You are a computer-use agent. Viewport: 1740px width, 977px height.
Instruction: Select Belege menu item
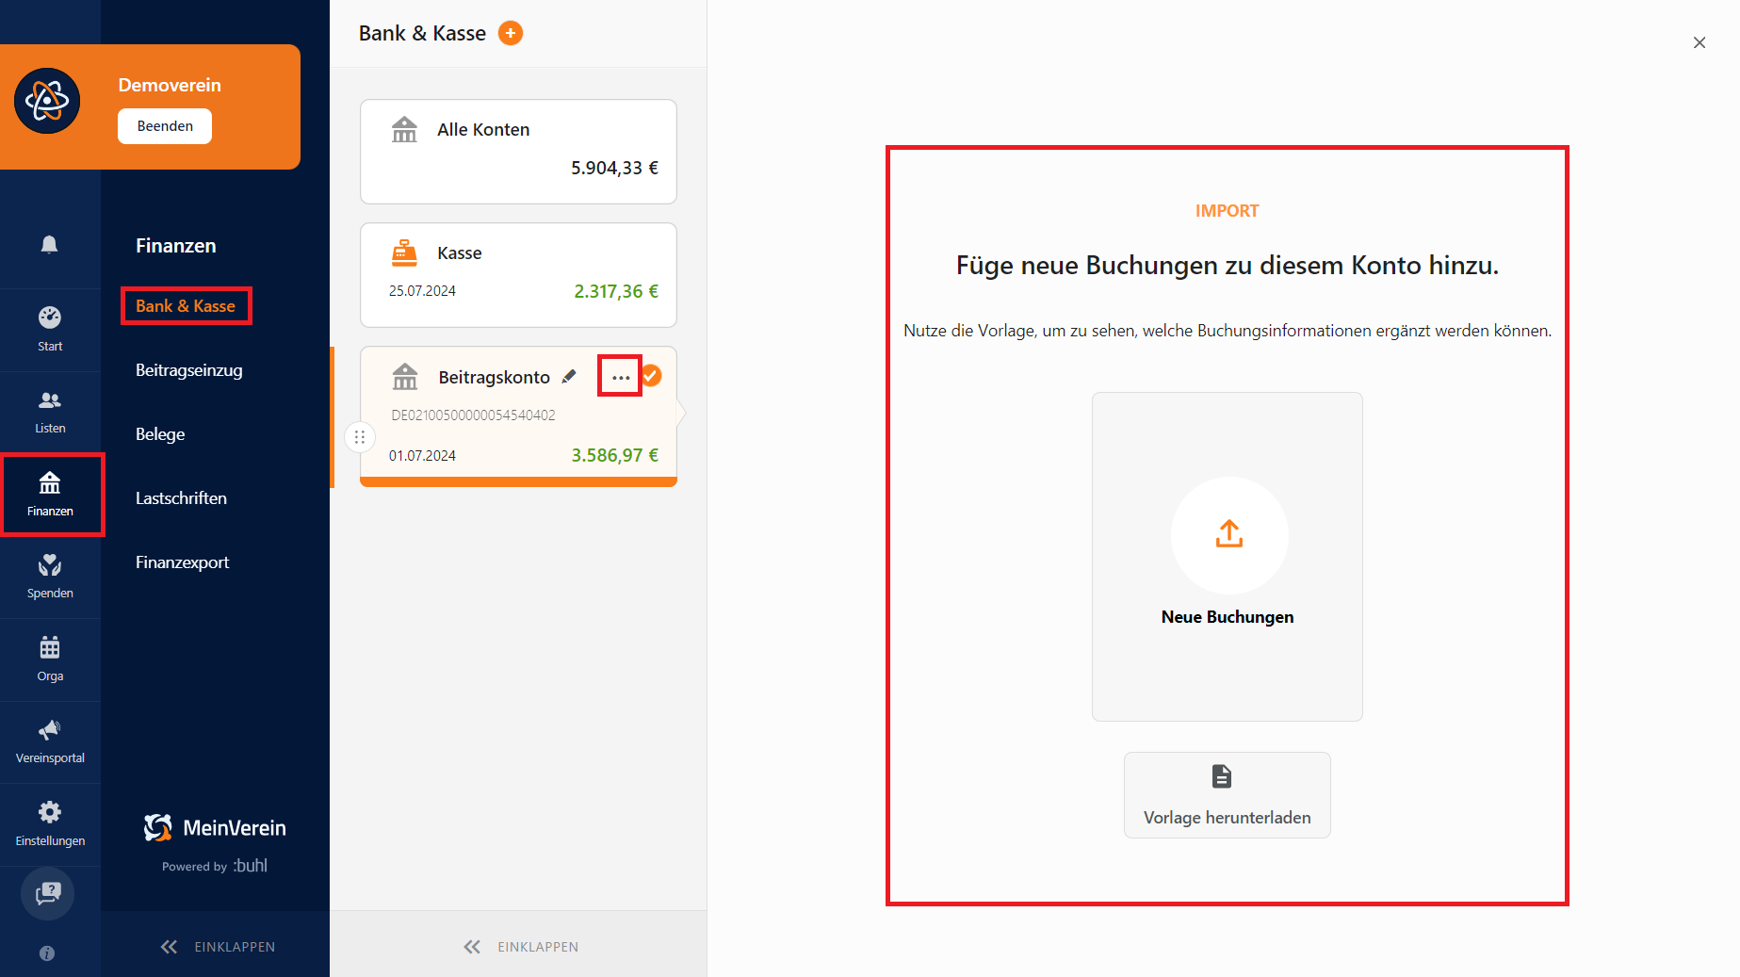[x=160, y=434]
